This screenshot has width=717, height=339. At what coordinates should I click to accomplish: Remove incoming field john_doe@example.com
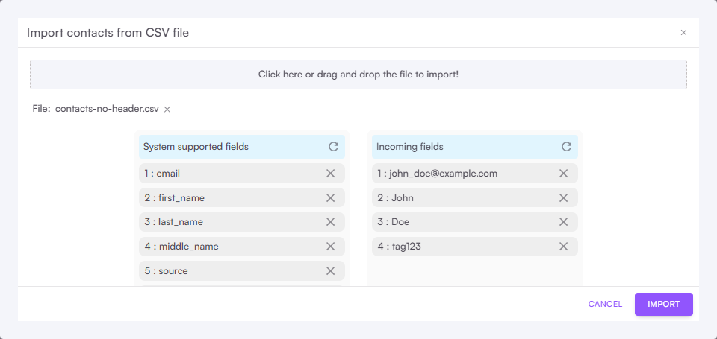(563, 174)
